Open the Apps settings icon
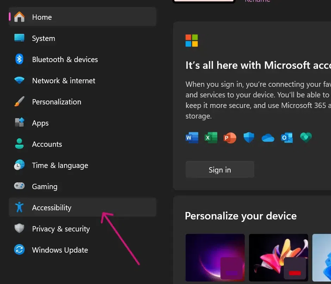Image resolution: width=331 pixels, height=284 pixels. (x=19, y=123)
